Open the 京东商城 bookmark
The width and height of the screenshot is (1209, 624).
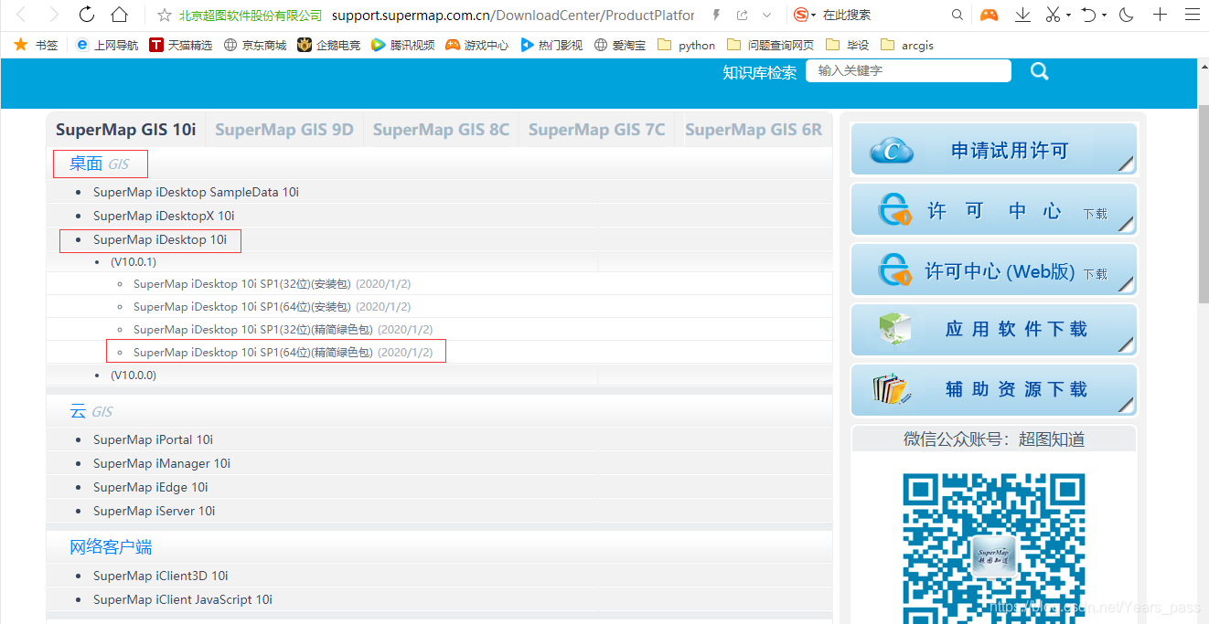click(x=255, y=45)
